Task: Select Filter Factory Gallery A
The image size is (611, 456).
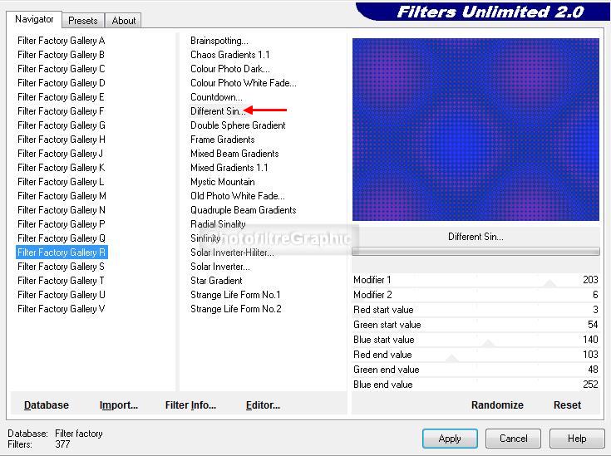Action: (x=62, y=41)
